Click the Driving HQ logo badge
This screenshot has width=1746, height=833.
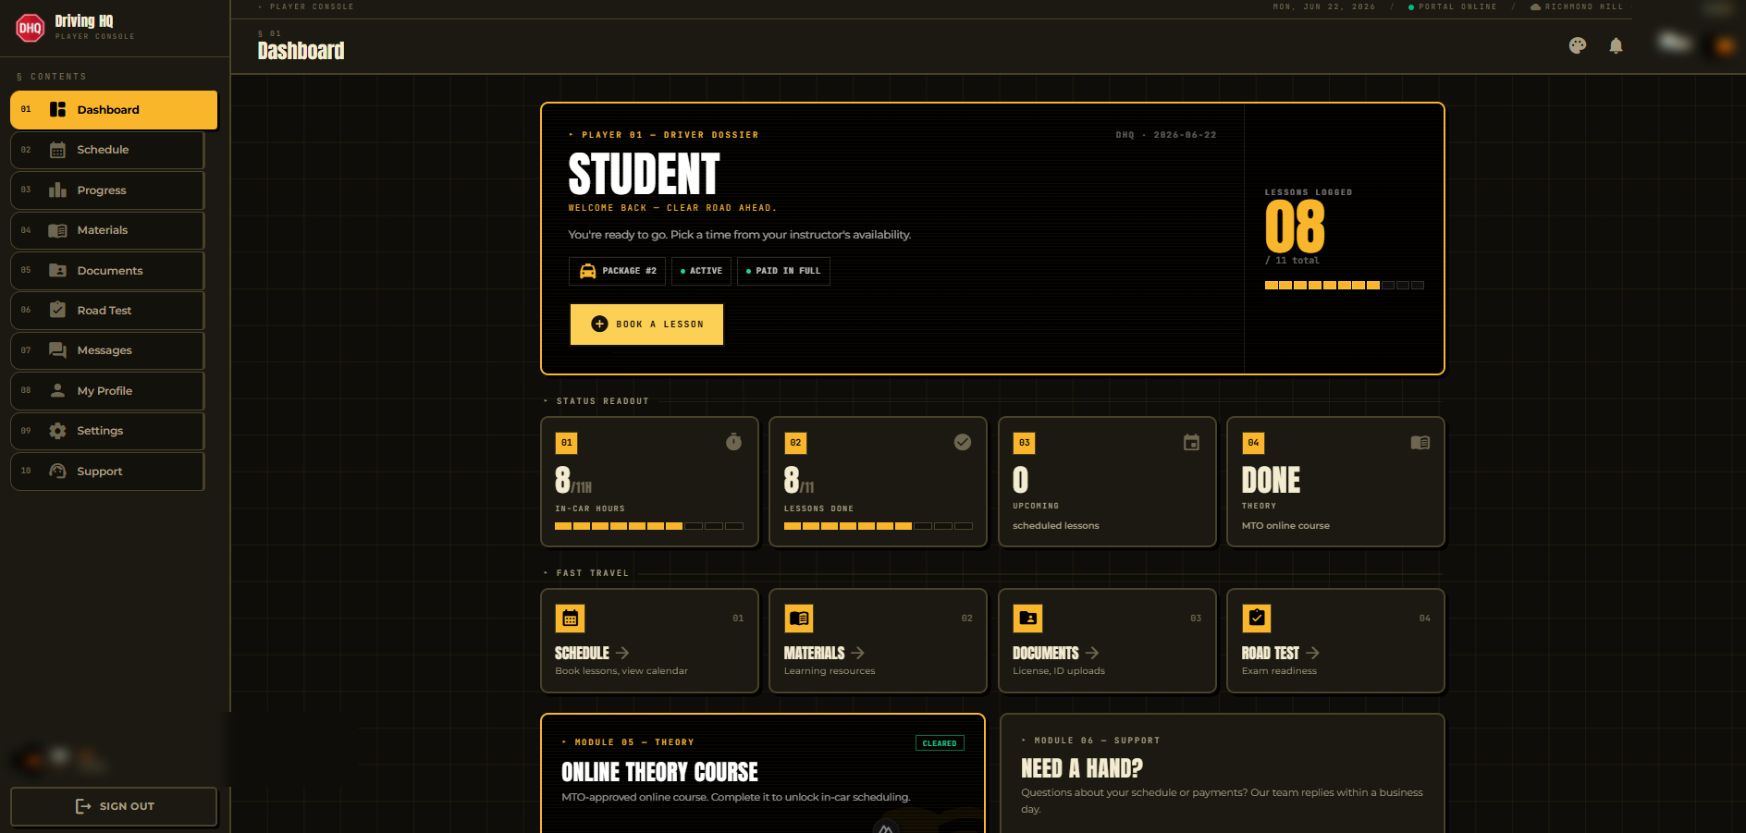(31, 28)
